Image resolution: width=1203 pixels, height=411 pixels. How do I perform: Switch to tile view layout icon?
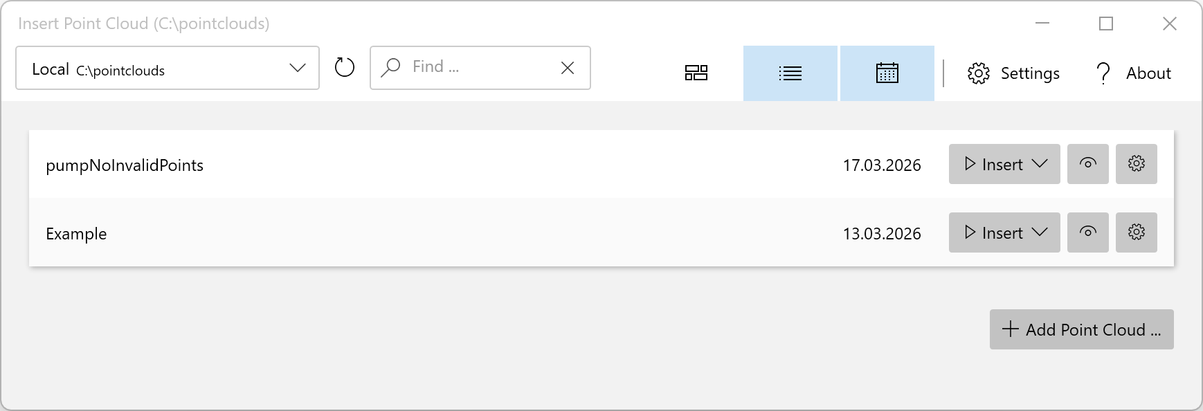(x=696, y=73)
